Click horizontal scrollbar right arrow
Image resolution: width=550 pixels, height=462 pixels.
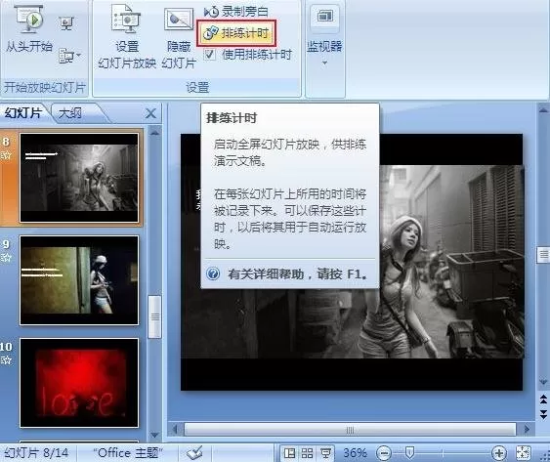pos(527,429)
